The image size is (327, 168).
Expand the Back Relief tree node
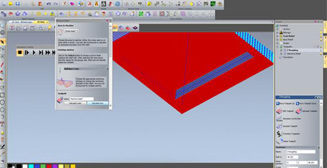[x=277, y=40]
